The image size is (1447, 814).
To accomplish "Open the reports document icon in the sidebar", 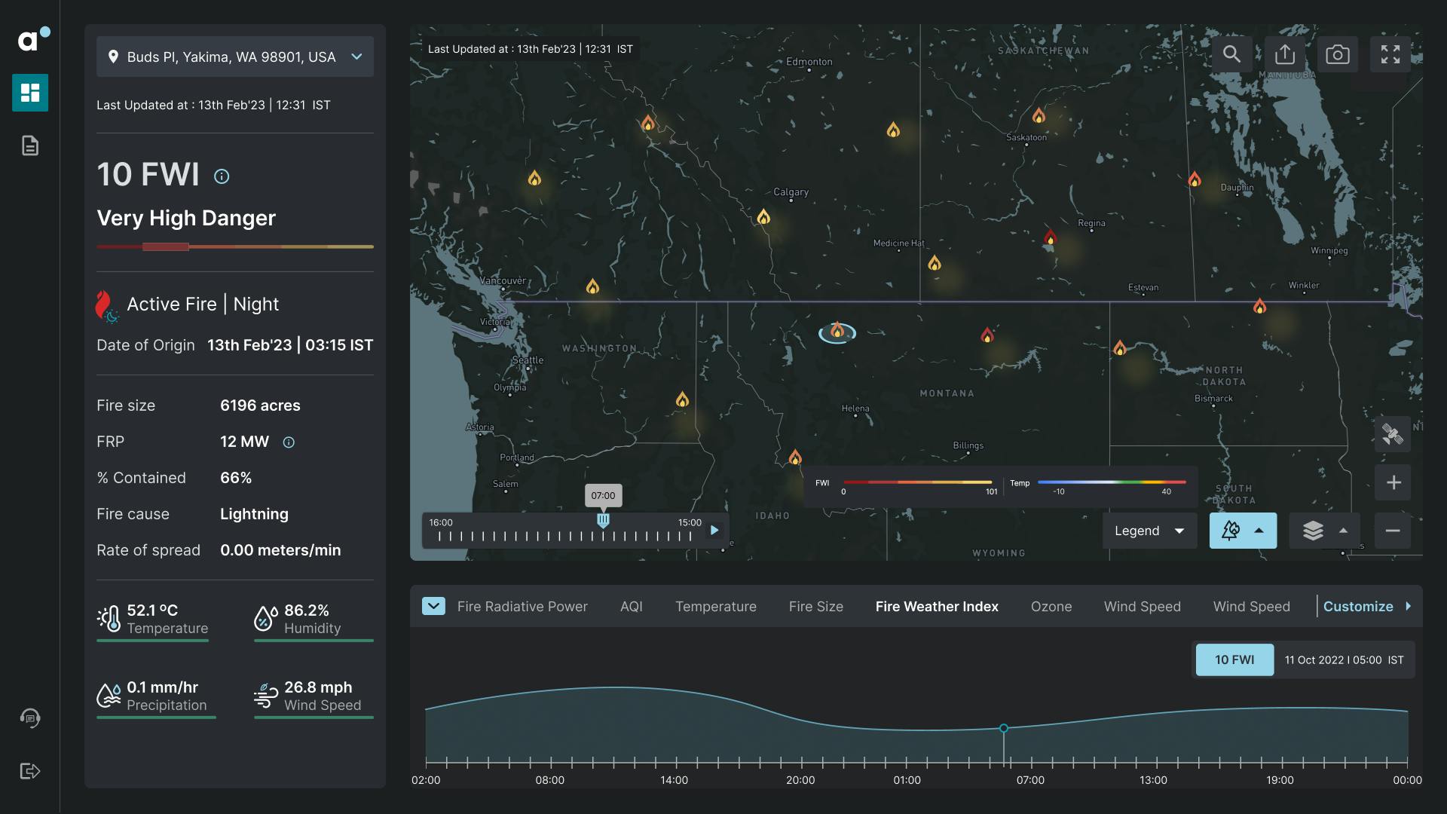I will click(x=30, y=145).
